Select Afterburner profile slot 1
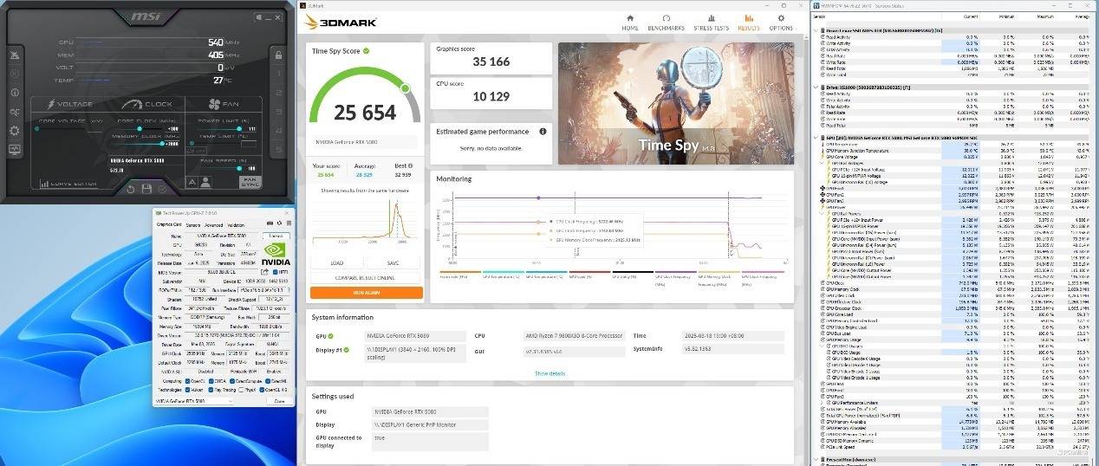Image resolution: width=1099 pixels, height=466 pixels. (x=279, y=74)
